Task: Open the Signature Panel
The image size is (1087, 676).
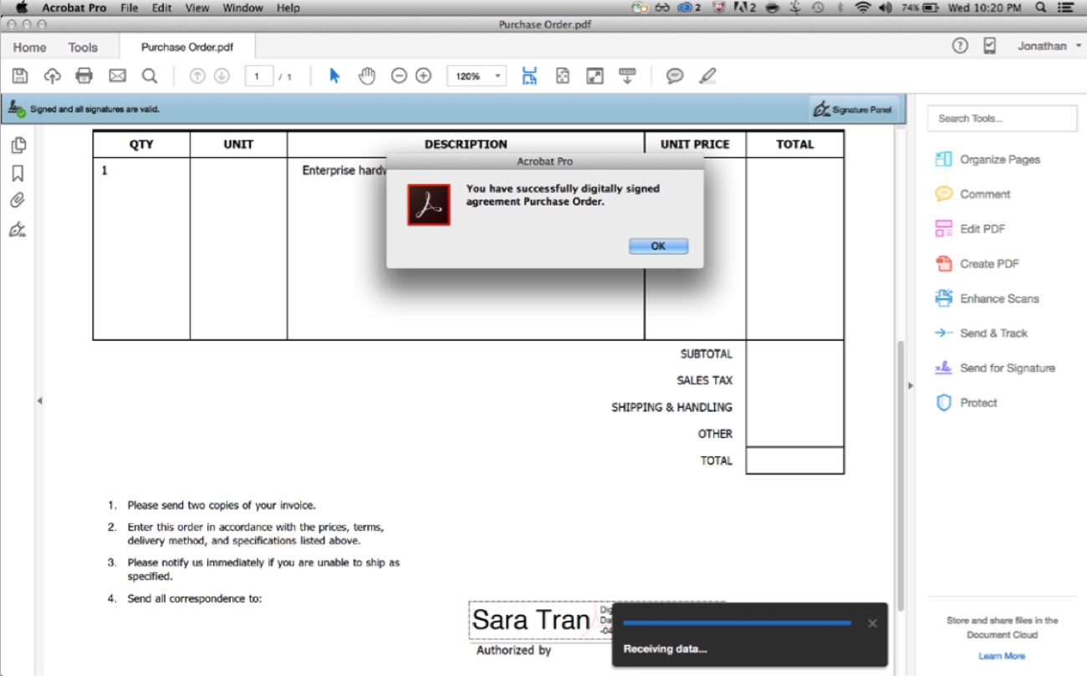Action: [854, 109]
